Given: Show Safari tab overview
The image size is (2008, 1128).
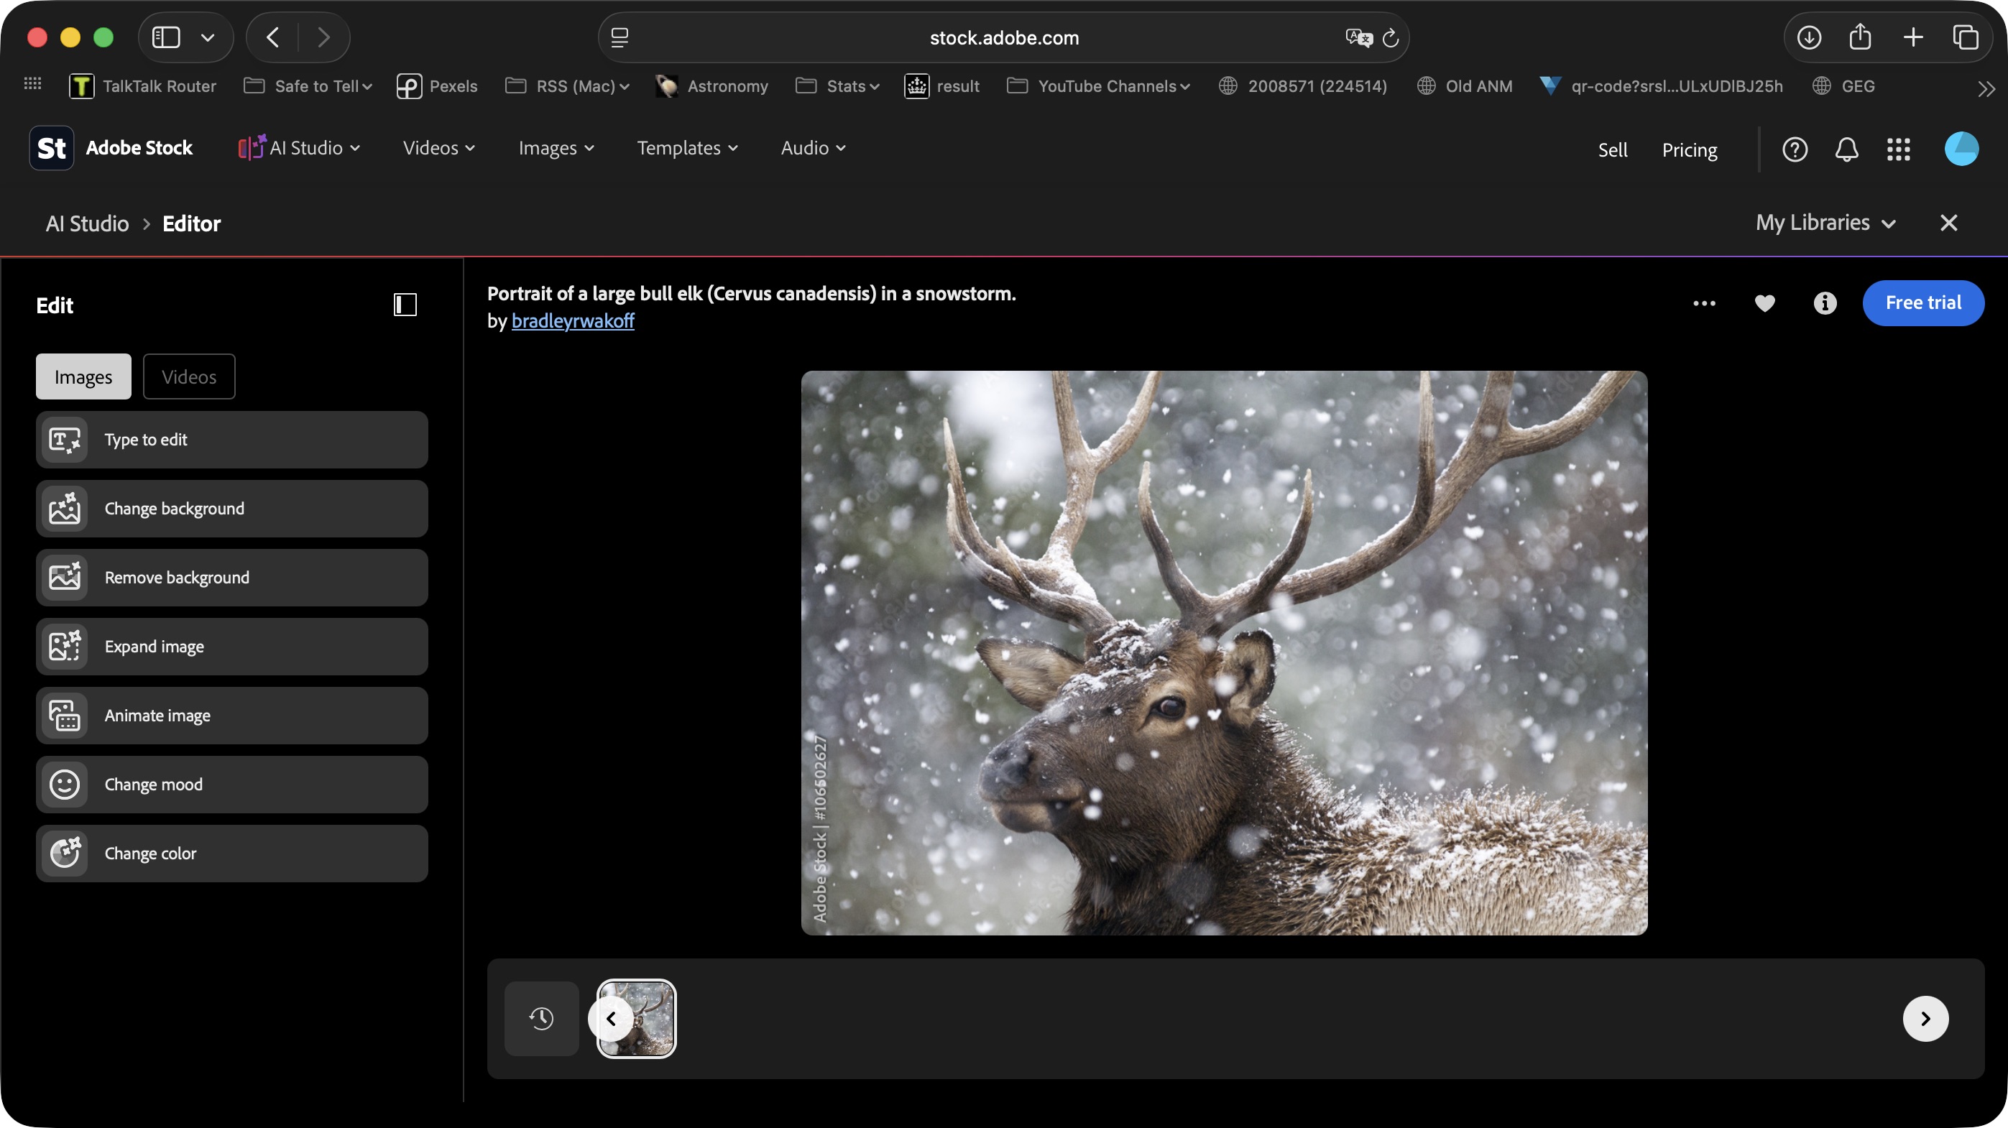Looking at the screenshot, I should coord(1965,37).
